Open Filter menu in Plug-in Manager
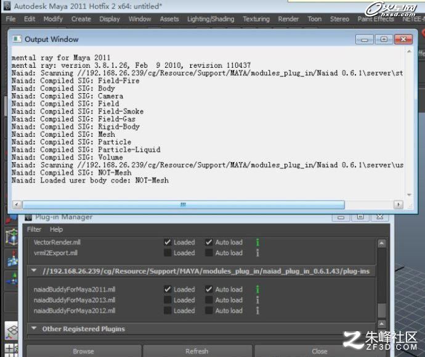425x357 pixels. point(34,229)
